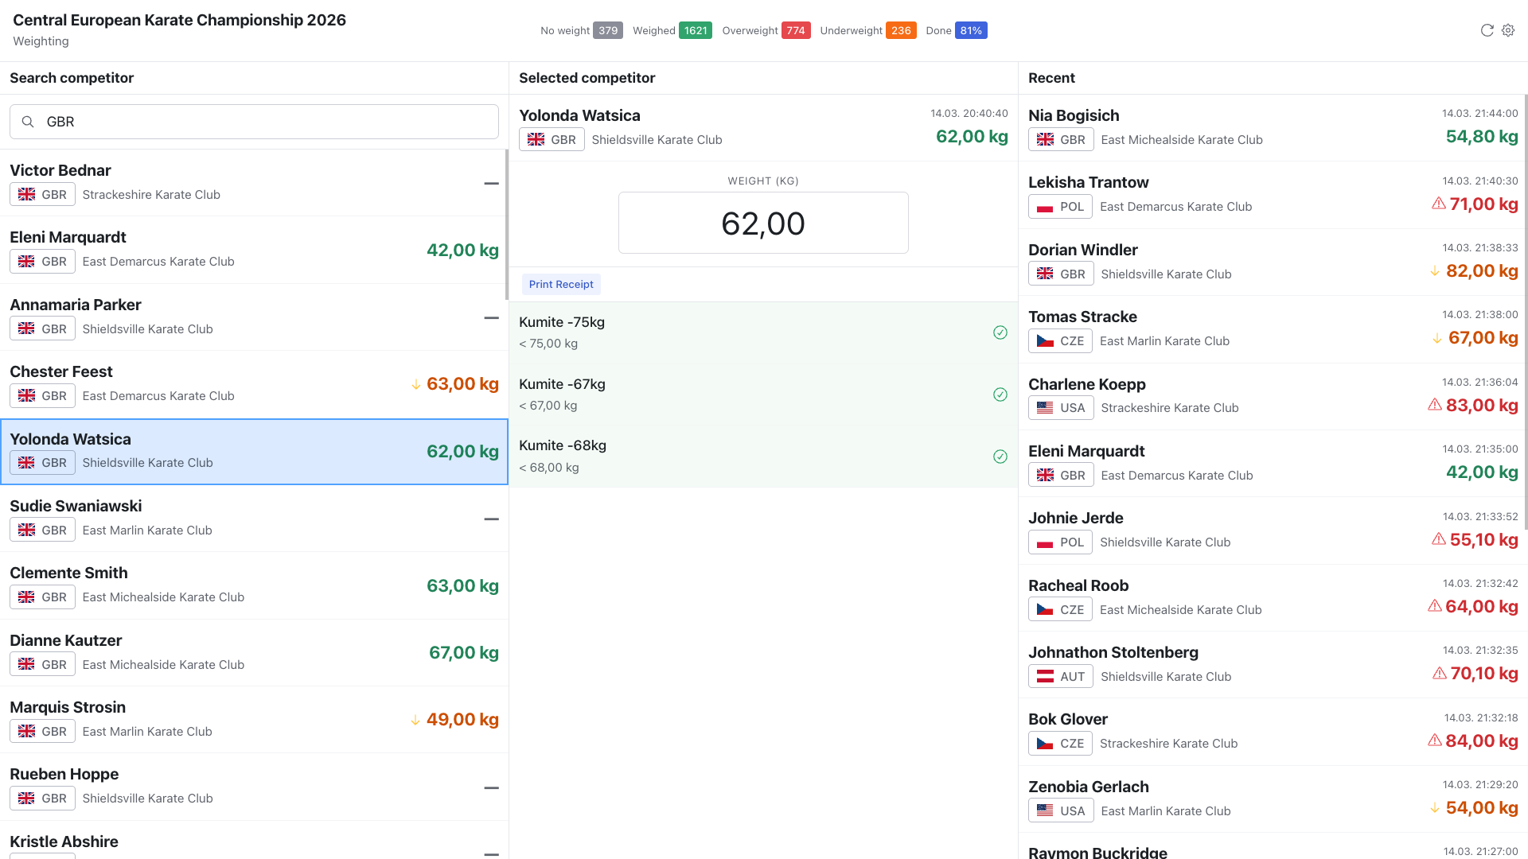Click the warning icon beside Charlene Koepp's 83,00 kg

[1435, 405]
